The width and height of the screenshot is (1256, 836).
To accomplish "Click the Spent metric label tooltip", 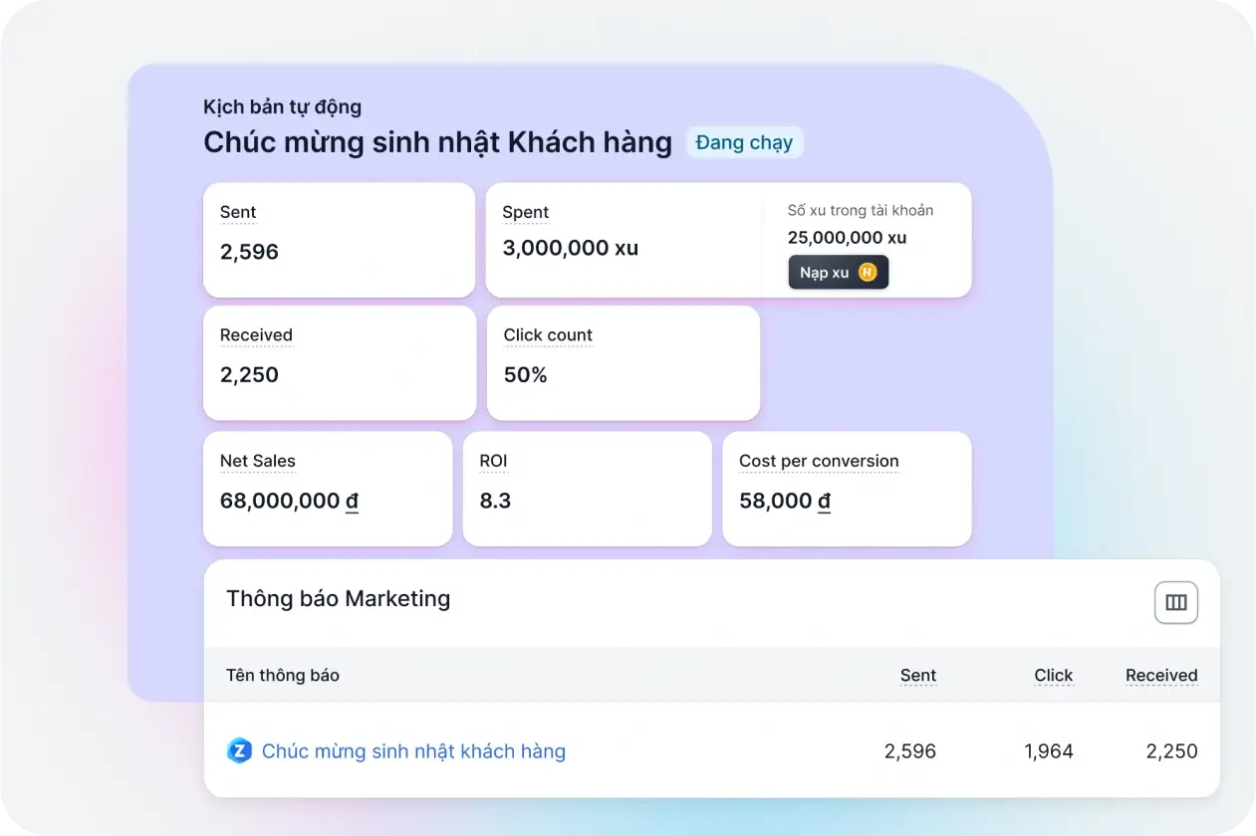I will [x=525, y=212].
